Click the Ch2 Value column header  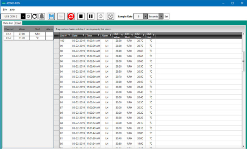click(x=138, y=36)
